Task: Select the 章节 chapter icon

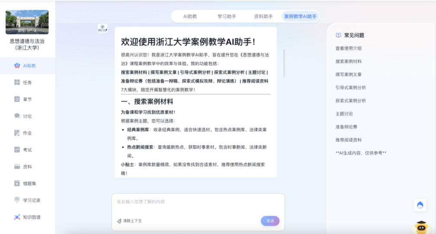Action: [17, 99]
